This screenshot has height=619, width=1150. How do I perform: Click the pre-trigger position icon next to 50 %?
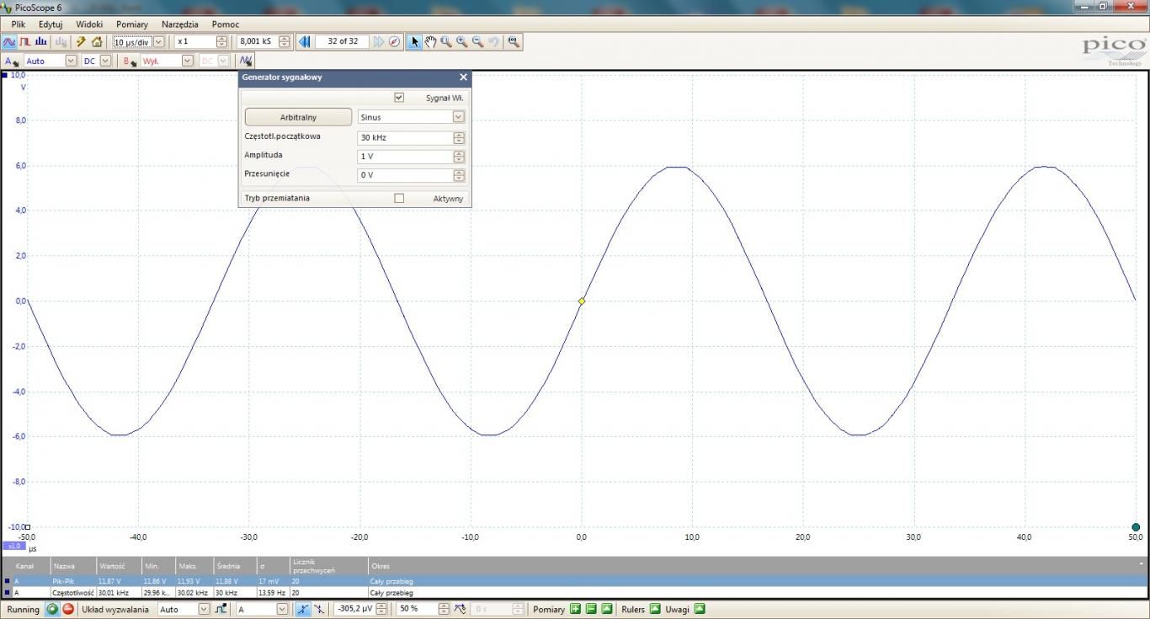[460, 609]
